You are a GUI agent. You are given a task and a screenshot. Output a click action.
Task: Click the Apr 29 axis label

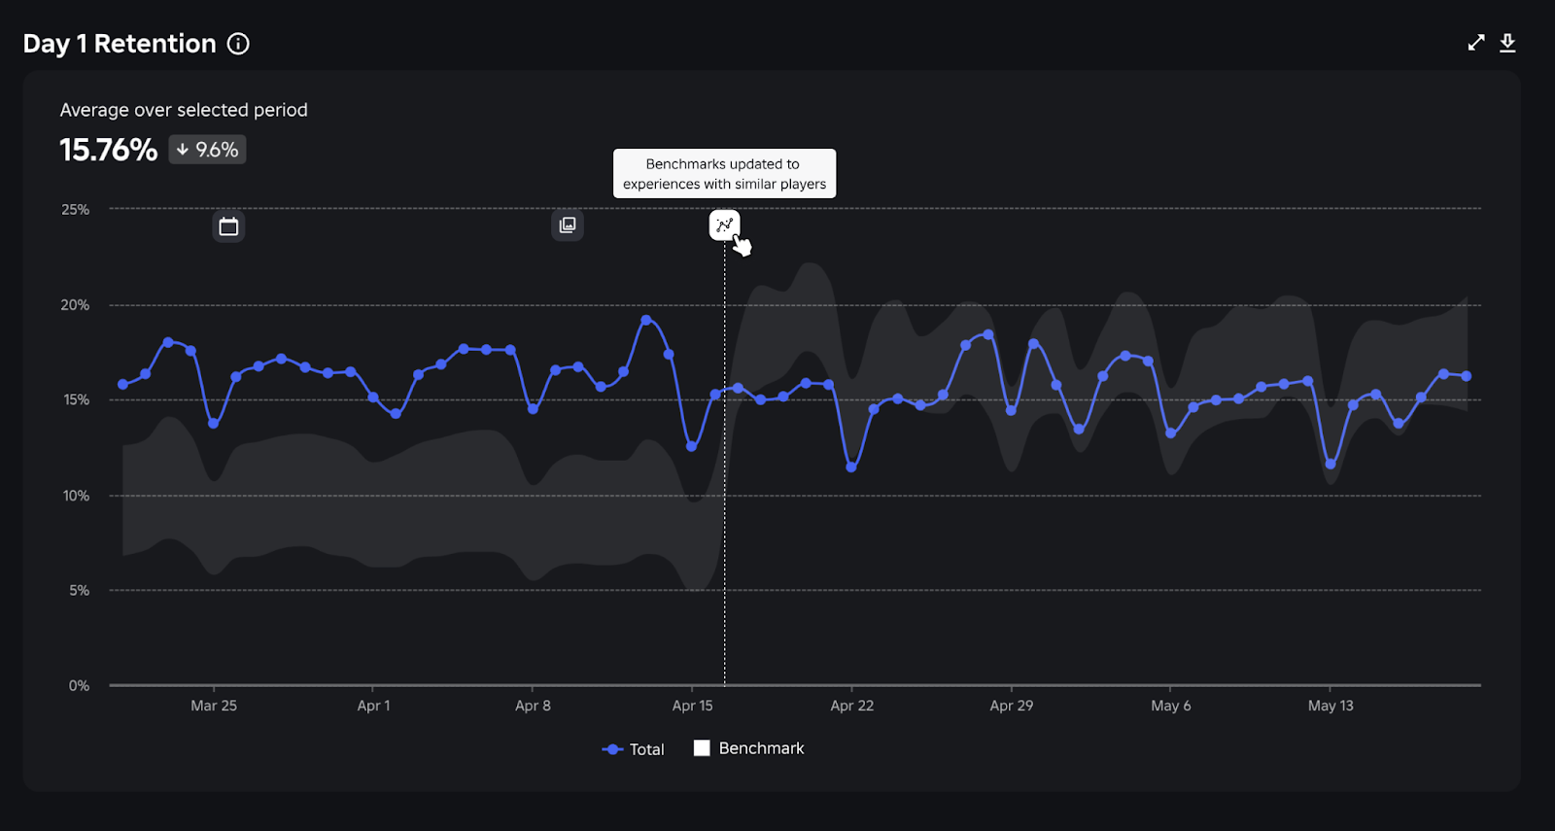(1011, 706)
